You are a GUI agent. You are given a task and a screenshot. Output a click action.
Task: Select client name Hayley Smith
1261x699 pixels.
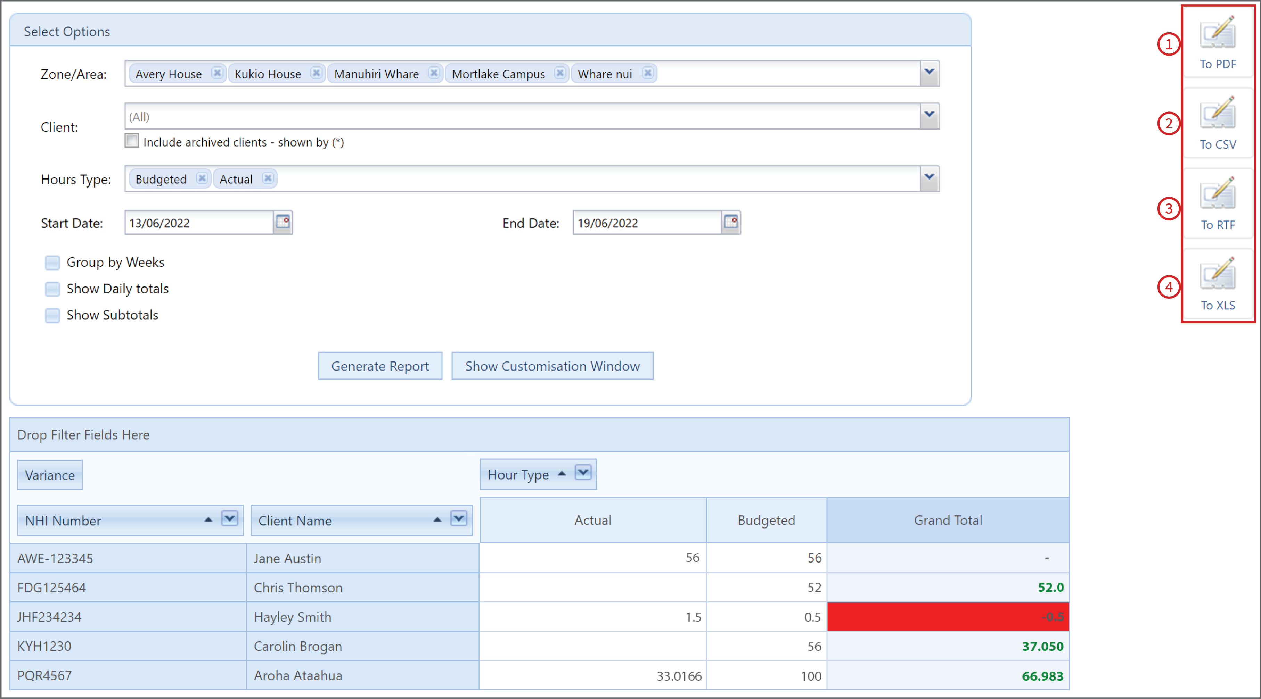click(x=363, y=617)
